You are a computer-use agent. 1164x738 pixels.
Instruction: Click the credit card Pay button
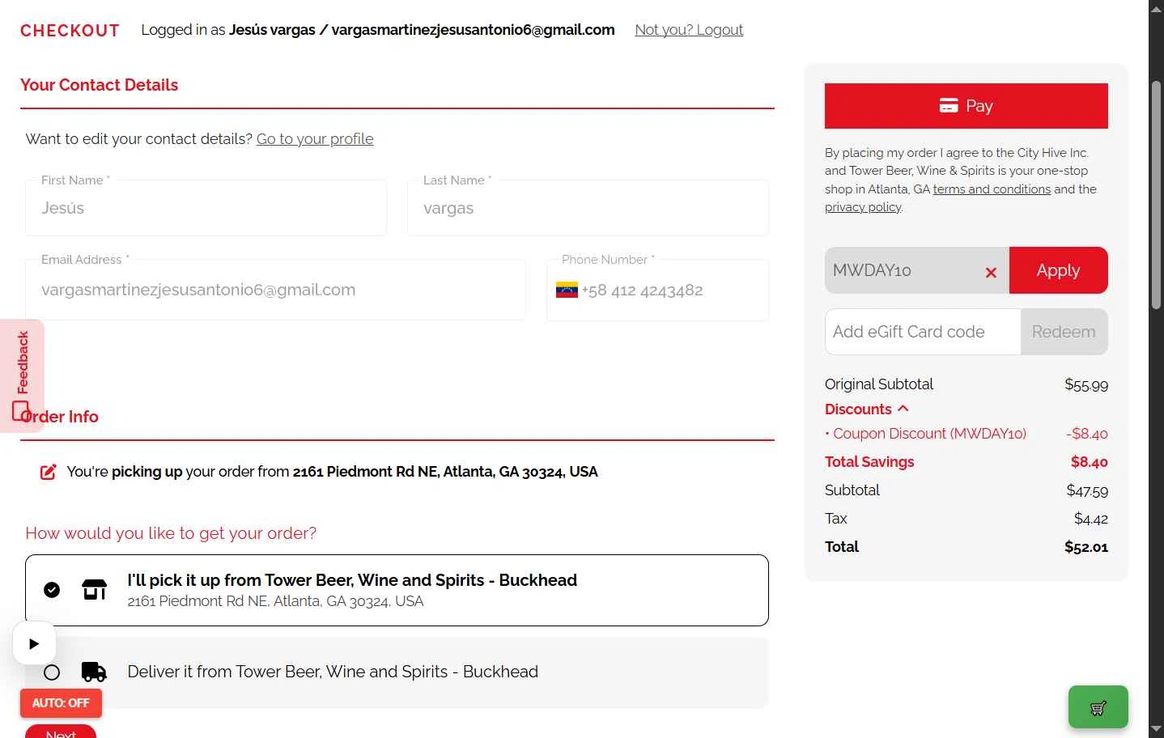[966, 106]
